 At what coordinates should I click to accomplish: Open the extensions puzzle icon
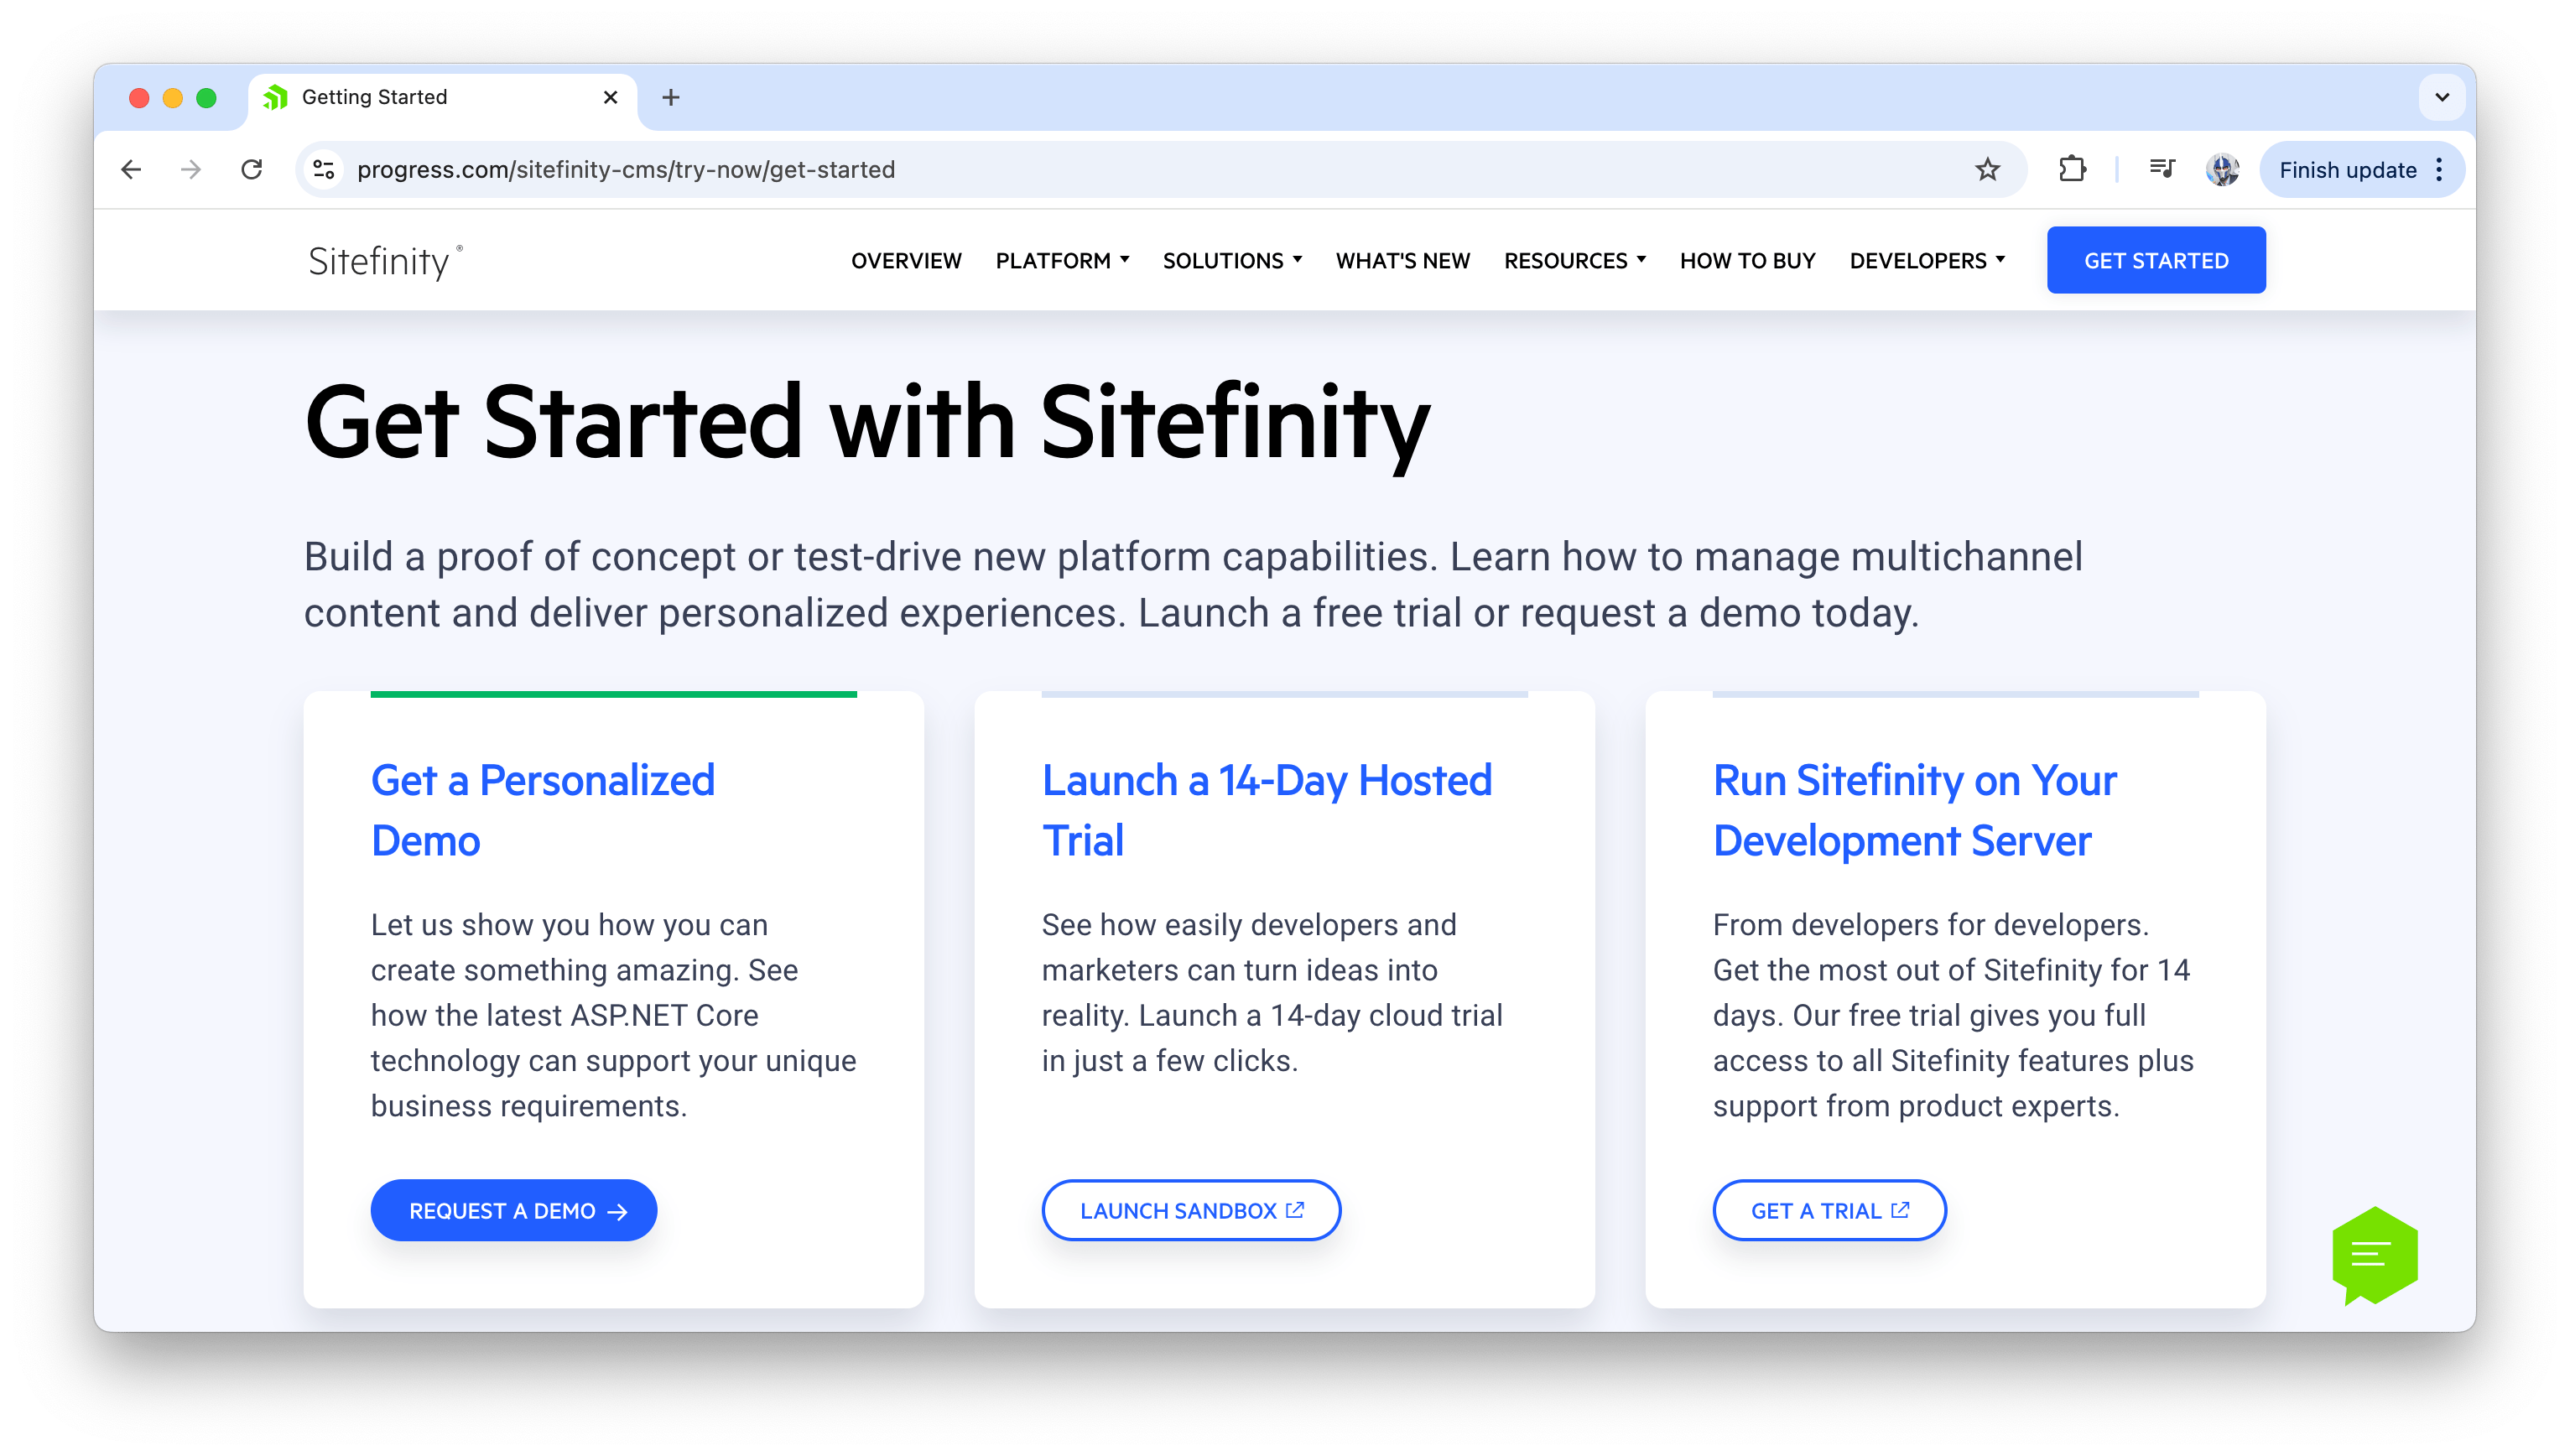coord(2072,170)
